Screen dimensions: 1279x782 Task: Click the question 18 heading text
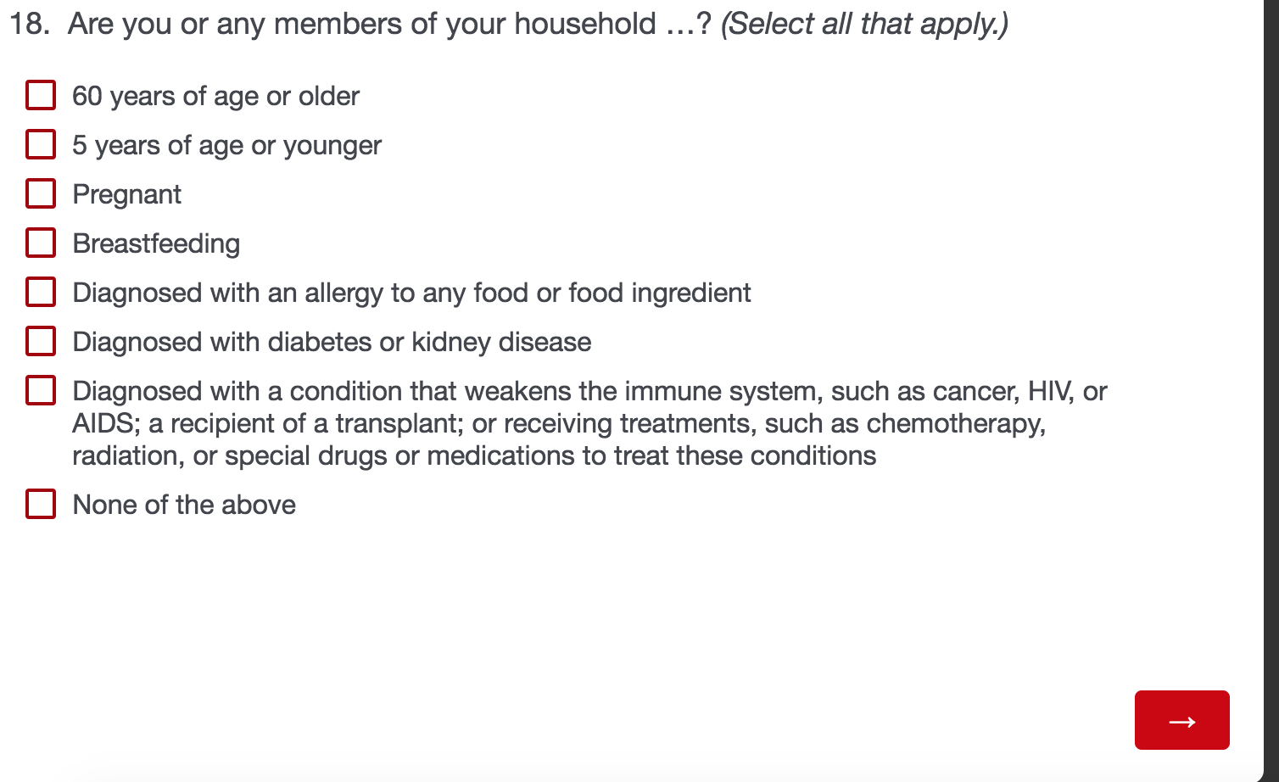[390, 24]
